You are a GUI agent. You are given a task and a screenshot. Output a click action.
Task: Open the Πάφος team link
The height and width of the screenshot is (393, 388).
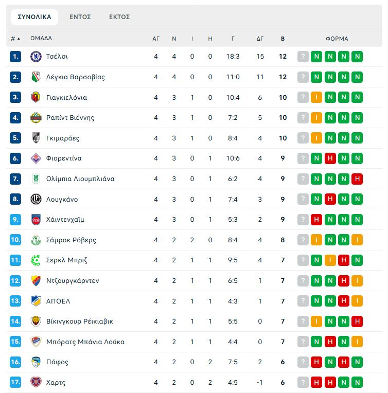click(57, 362)
